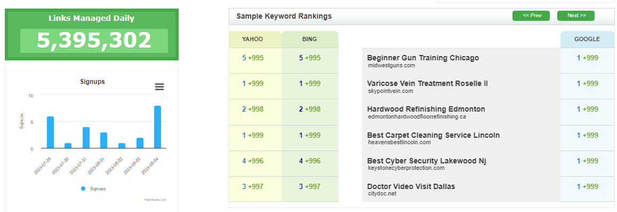Click the Beginner Gun Training Chicago keyword
This screenshot has width=617, height=212.
point(423,58)
